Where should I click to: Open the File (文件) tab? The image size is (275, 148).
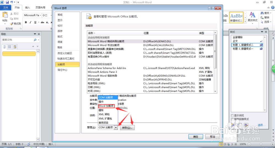pyautogui.click(x=6, y=7)
